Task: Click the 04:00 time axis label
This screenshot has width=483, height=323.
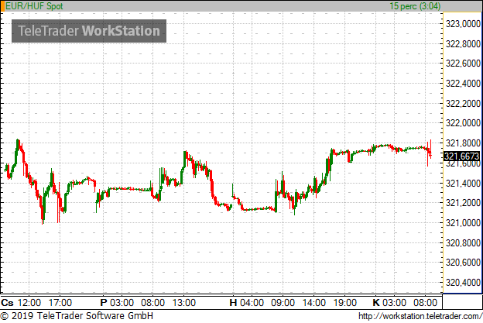Action: point(252,303)
